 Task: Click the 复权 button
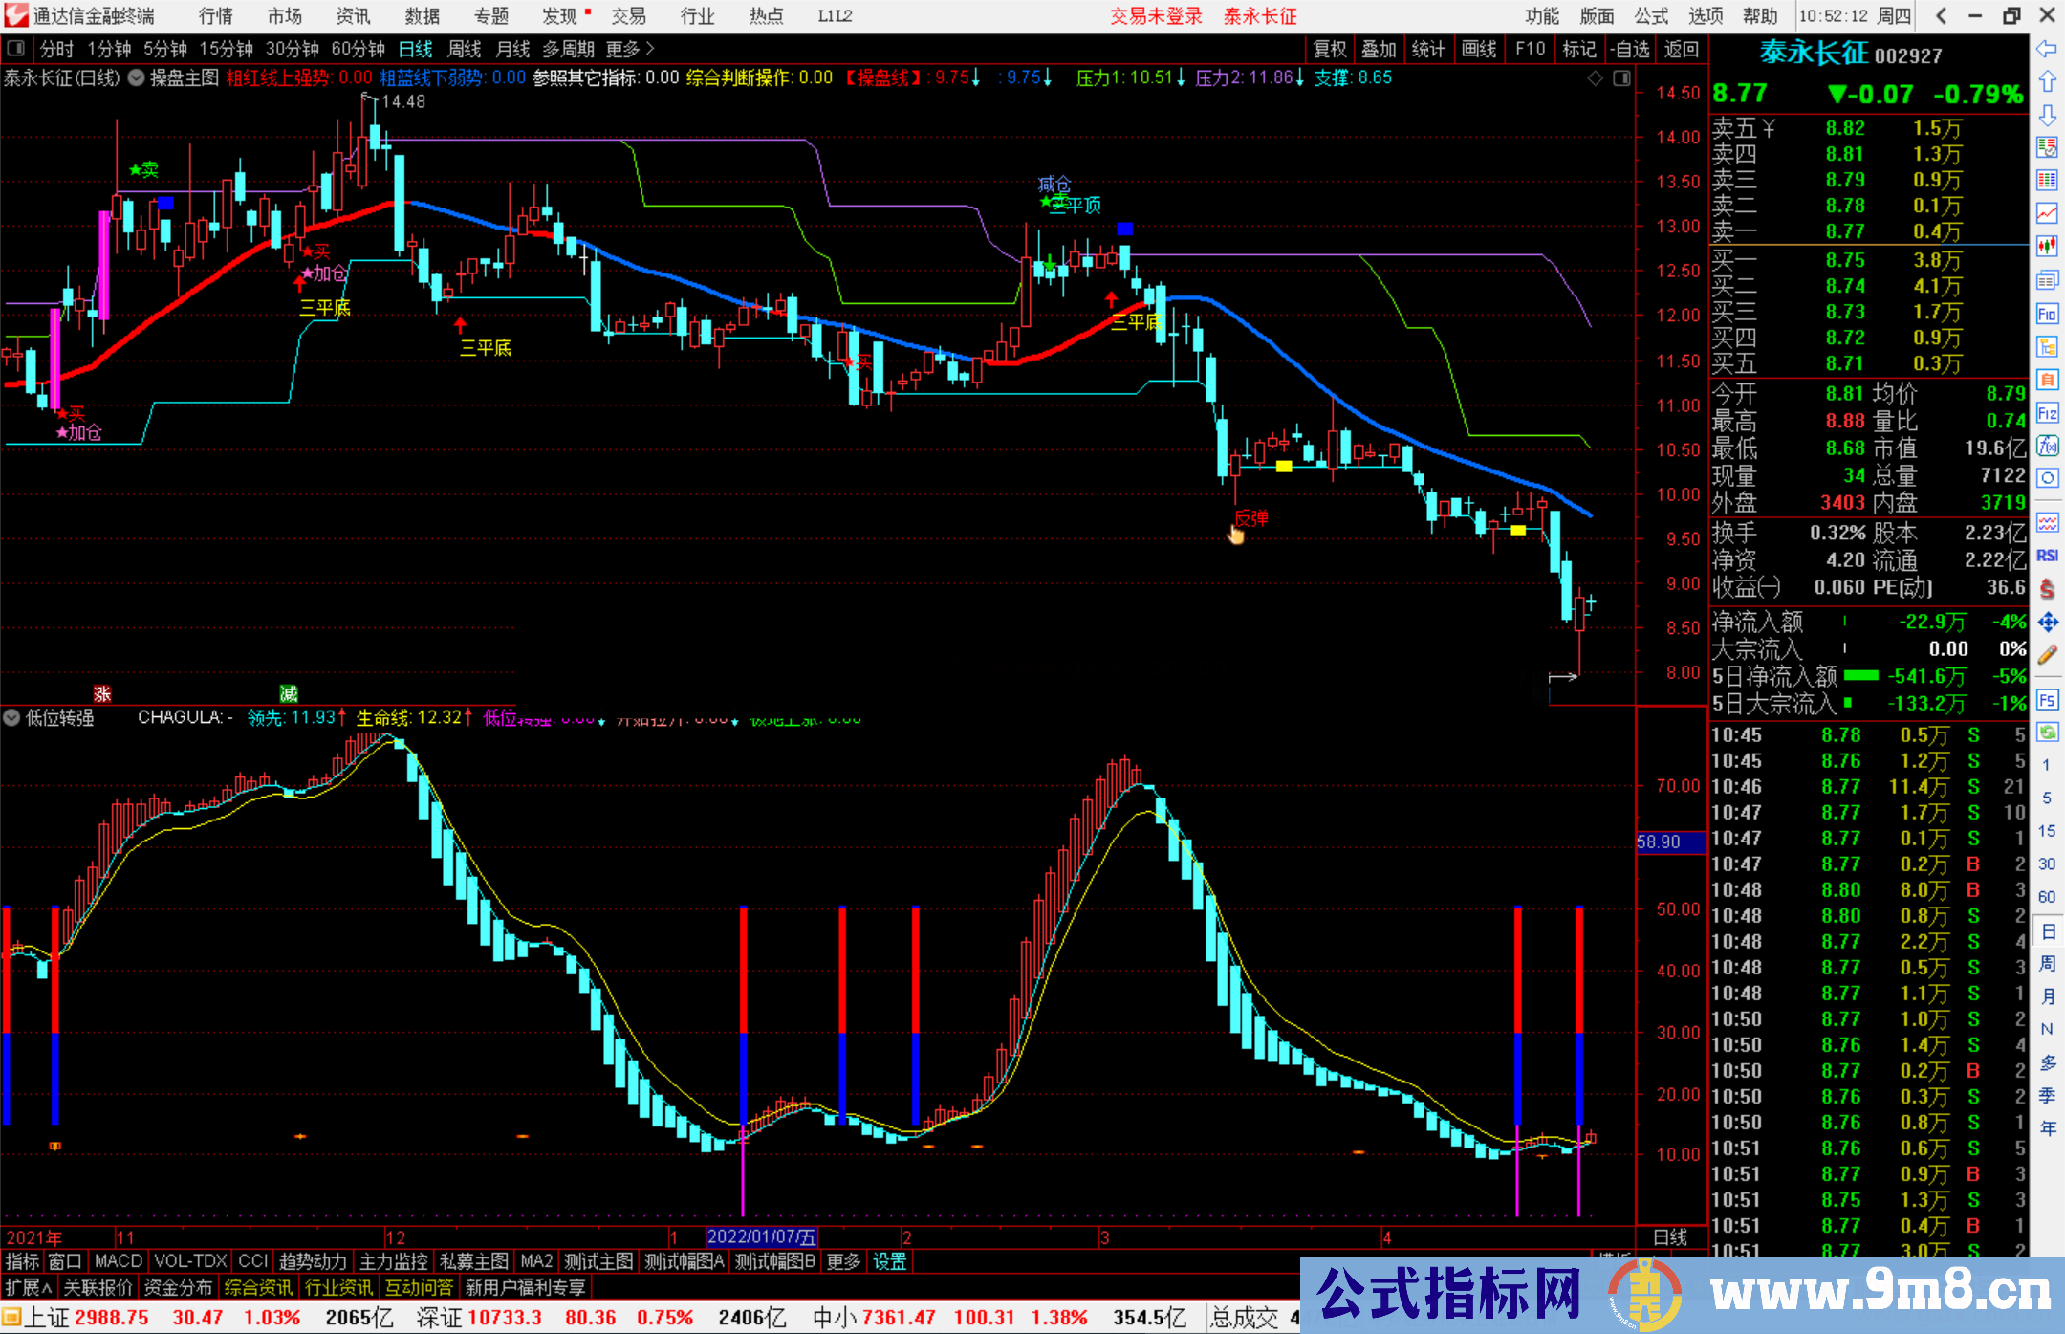pos(1330,49)
